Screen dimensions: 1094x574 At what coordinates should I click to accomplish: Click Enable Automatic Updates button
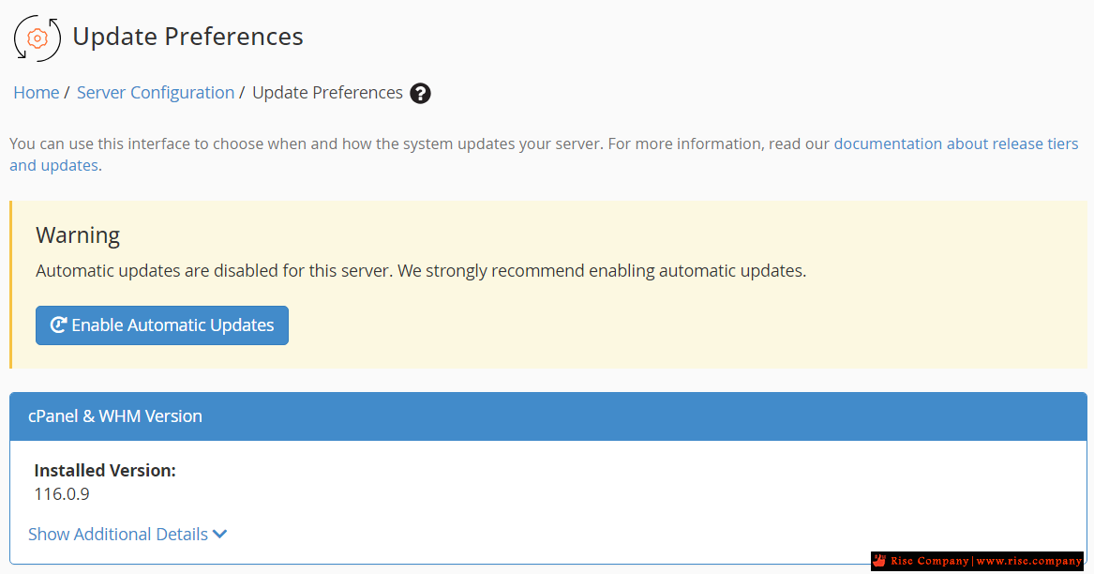pyautogui.click(x=162, y=325)
